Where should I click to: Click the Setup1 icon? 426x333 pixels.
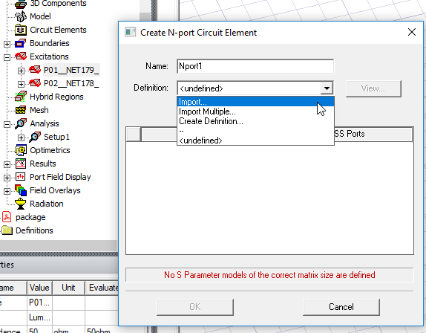point(35,137)
